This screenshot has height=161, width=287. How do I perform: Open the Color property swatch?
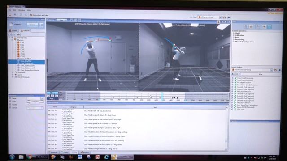tap(35, 102)
